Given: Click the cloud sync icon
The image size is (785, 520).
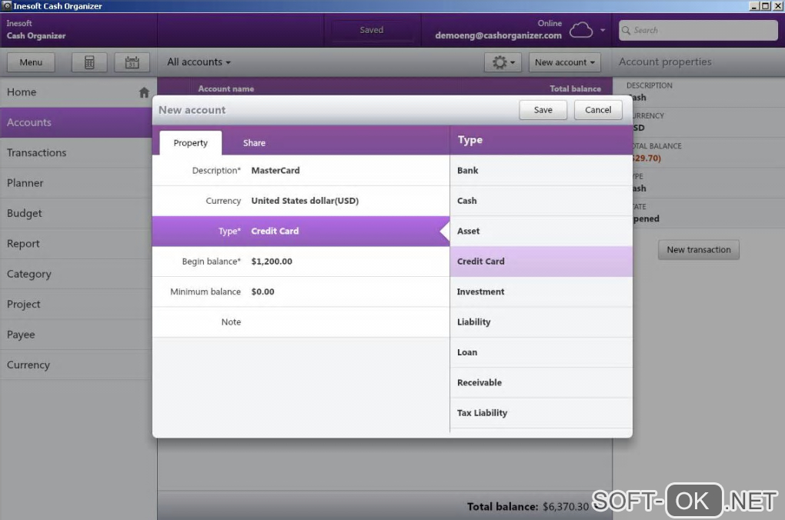Looking at the screenshot, I should [581, 30].
